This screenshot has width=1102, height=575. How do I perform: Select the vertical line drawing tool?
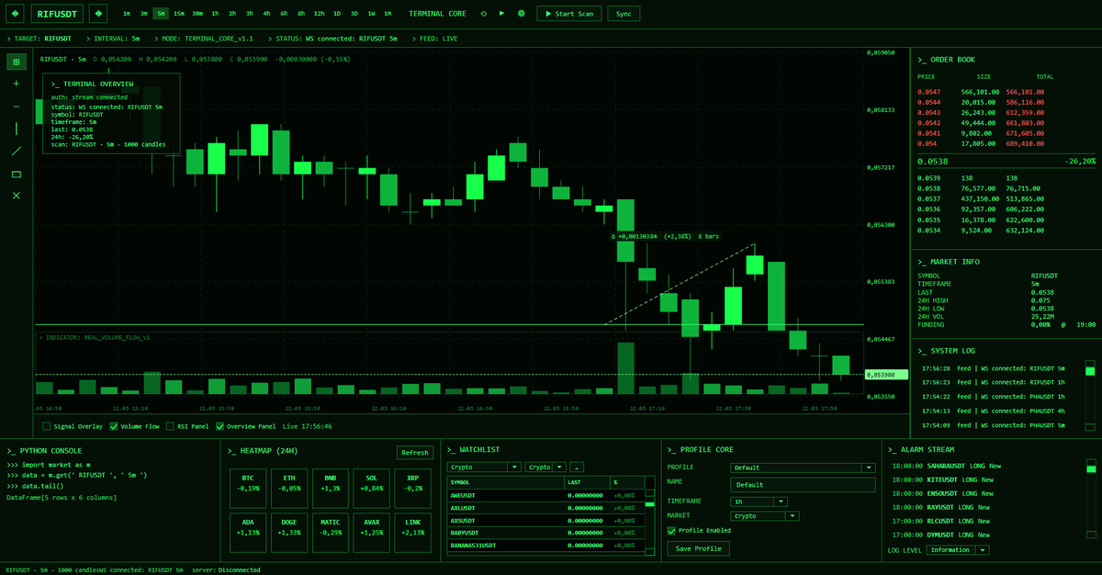[16, 129]
